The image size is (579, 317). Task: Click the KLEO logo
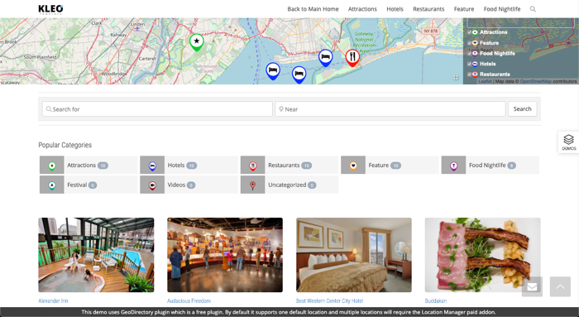[50, 9]
